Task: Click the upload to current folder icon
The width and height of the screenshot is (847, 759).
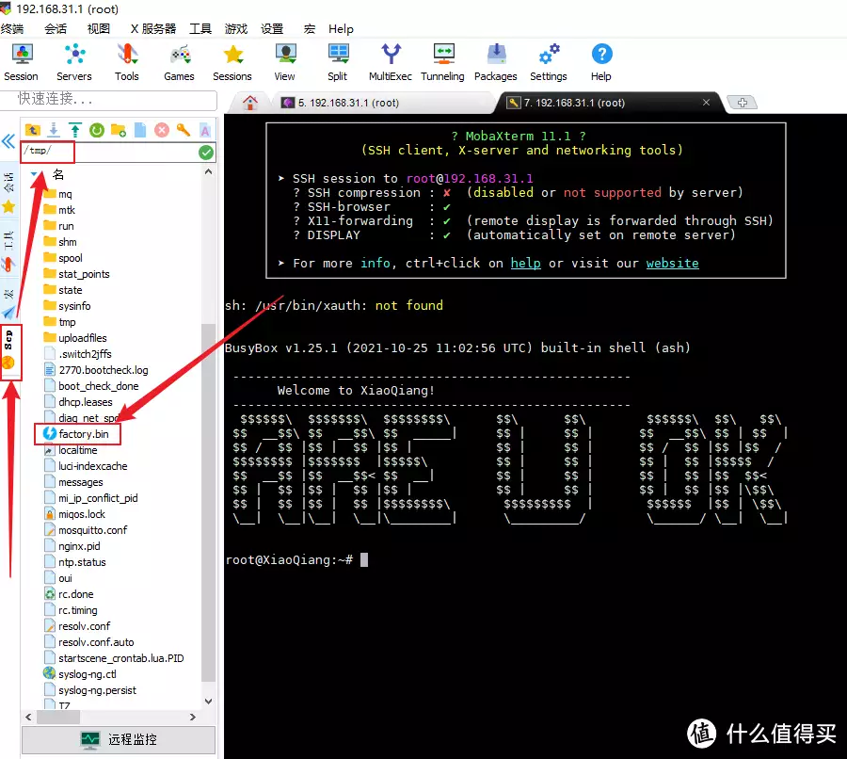Action: tap(75, 130)
